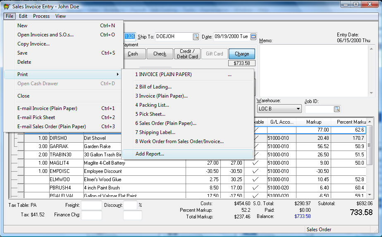
Task: Click the Memo scrollbar down arrow
Action: pos(371,93)
